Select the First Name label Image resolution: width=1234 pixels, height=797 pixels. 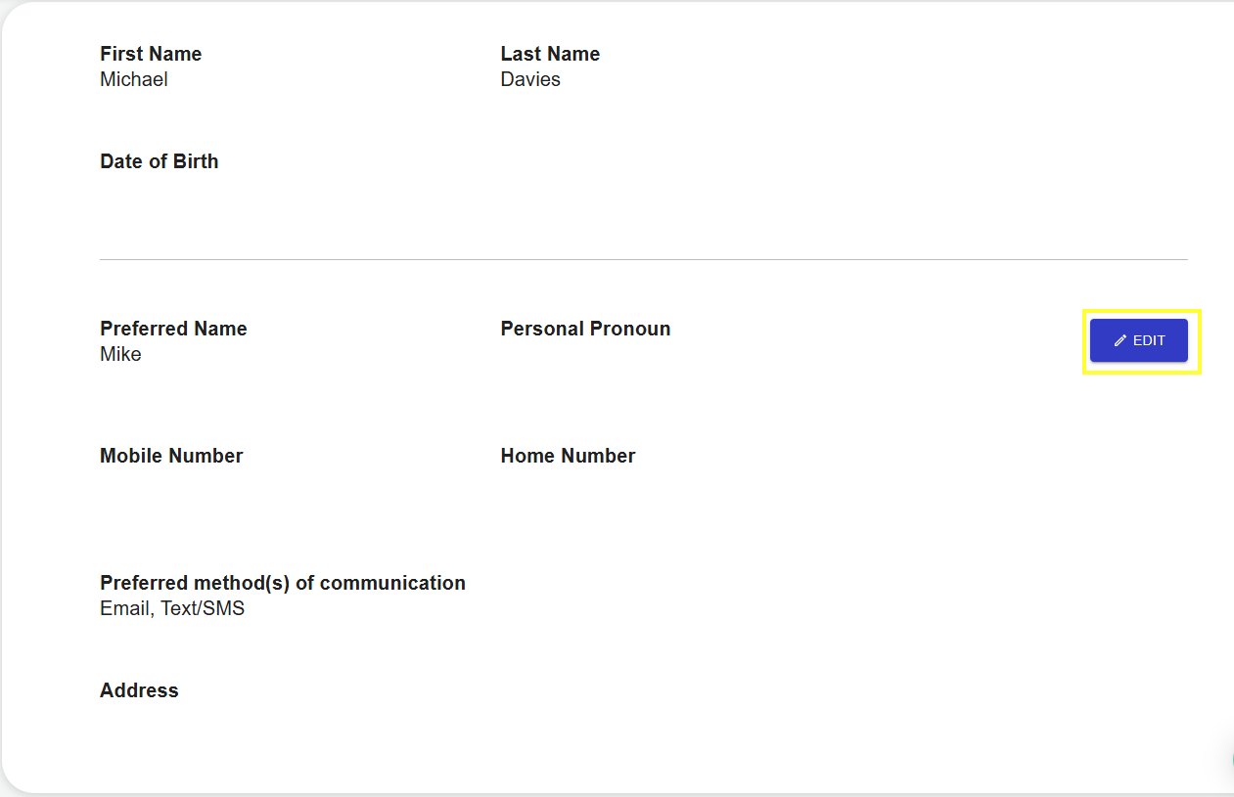click(151, 54)
